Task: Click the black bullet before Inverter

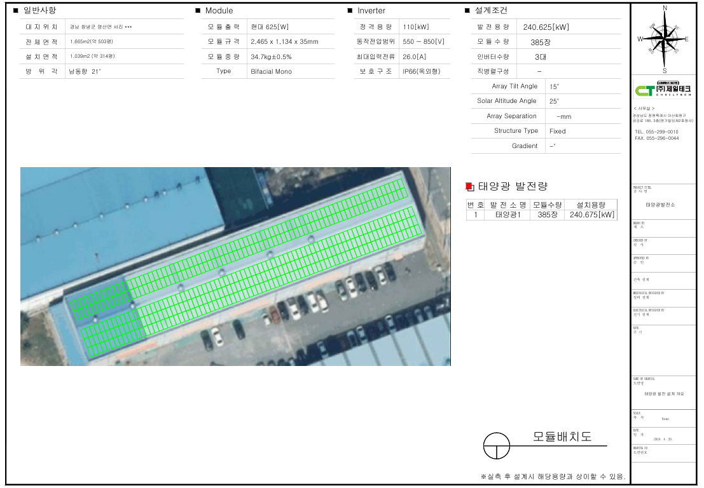Action: 350,11
